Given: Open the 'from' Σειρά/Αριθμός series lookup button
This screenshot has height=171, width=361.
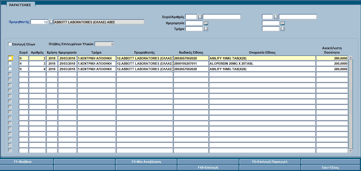Looking at the screenshot, I should pyautogui.click(x=200, y=17).
